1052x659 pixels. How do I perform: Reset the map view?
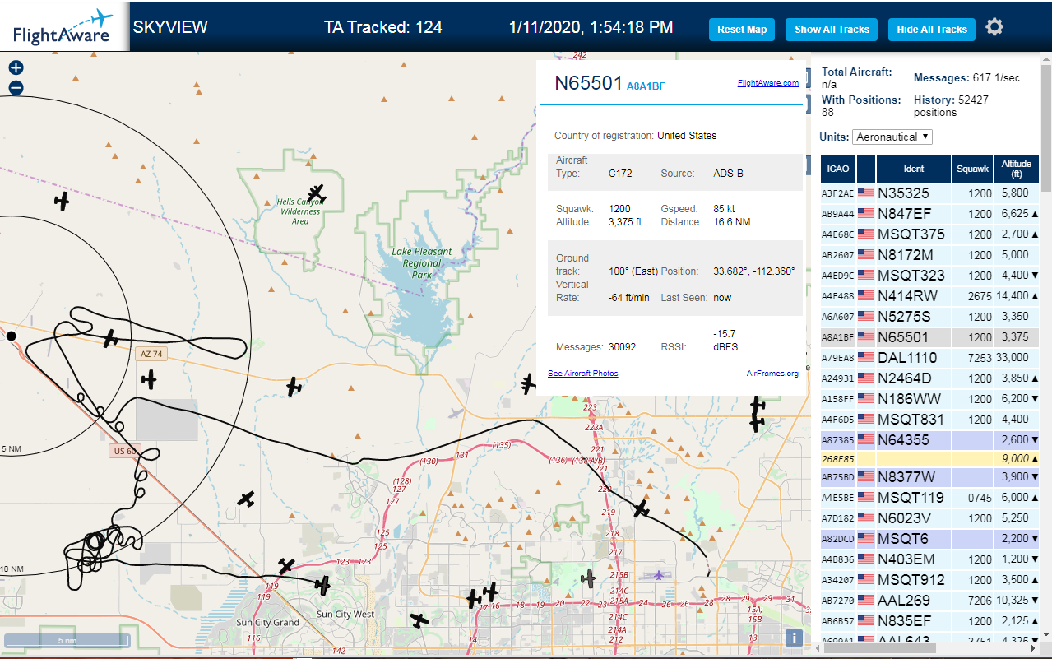tap(742, 30)
